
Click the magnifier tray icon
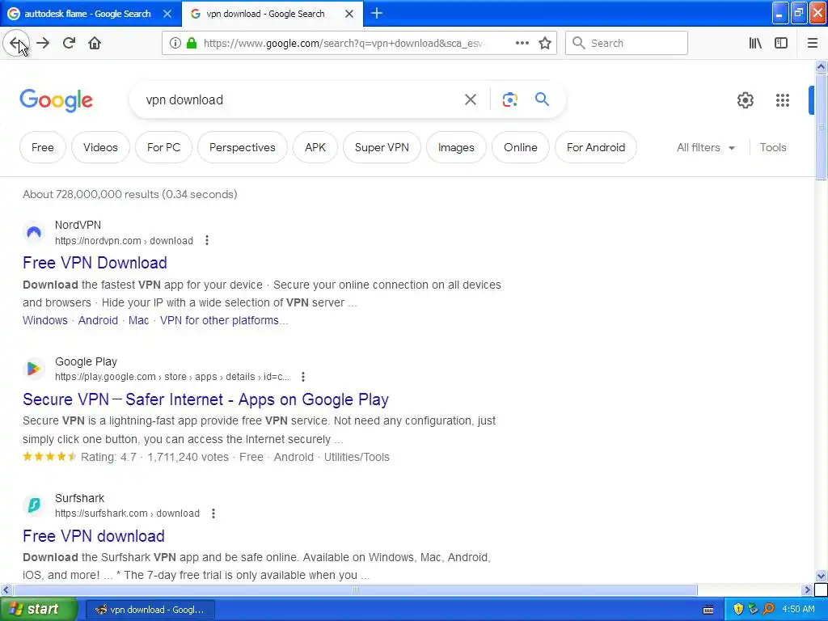pyautogui.click(x=768, y=610)
